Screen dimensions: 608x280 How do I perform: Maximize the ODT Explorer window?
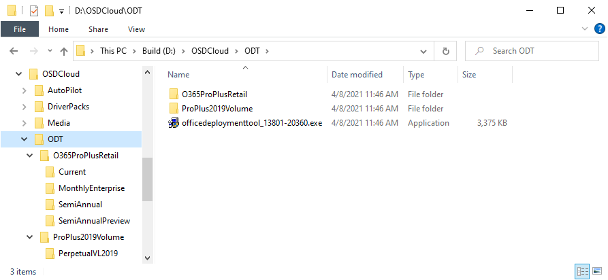coord(560,11)
